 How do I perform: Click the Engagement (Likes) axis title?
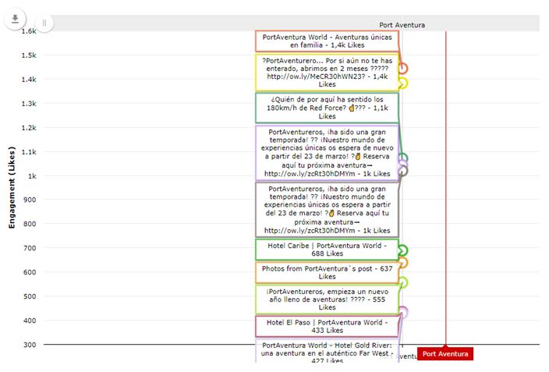[12, 187]
